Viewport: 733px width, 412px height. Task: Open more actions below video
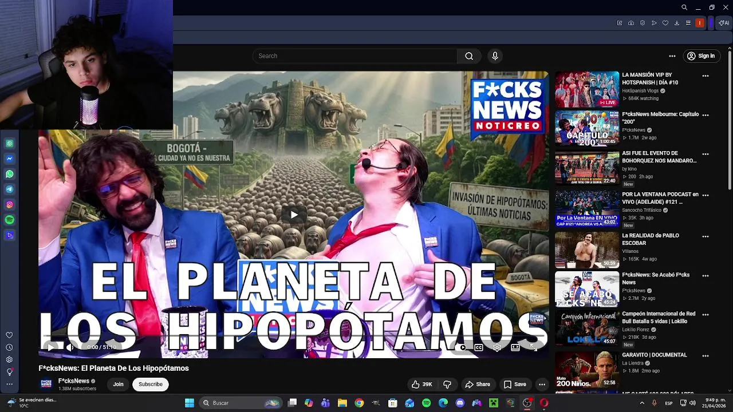coord(542,385)
